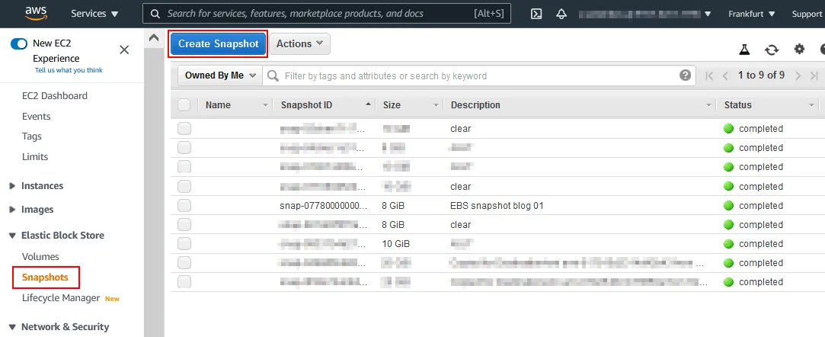Click the experiments flask icon
Viewport: 825px width, 337px height.
[744, 50]
